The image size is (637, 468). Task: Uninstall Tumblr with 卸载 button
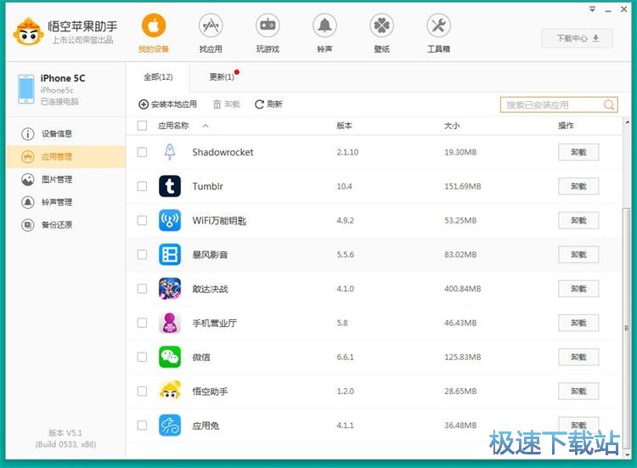pyautogui.click(x=578, y=186)
